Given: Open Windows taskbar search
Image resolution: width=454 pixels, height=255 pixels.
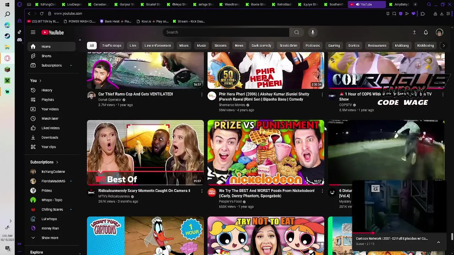Looking at the screenshot, I should click(7, 14).
